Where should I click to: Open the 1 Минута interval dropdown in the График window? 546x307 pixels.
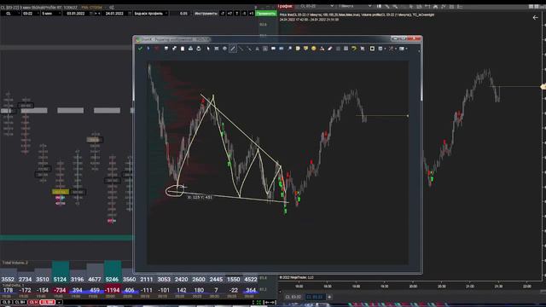[x=355, y=6]
